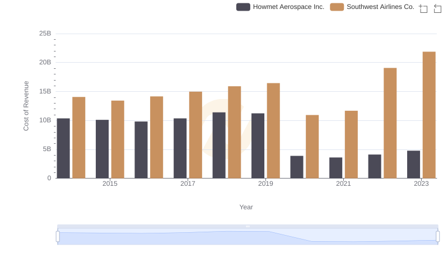Click the Howmet Aerospace 2016 bar
This screenshot has height=258, width=448.
(141, 150)
